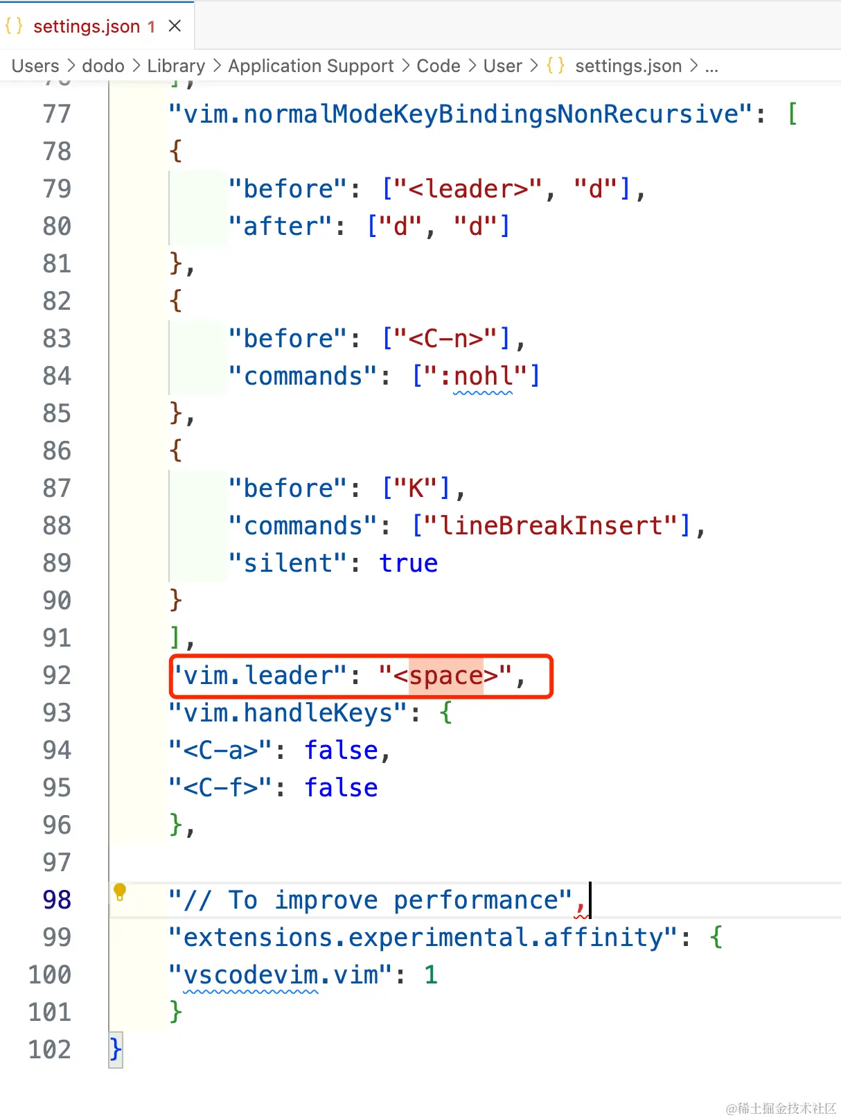This screenshot has height=1120, width=841.
Task: Click the "vim.handleKeys" key text
Action: point(289,712)
